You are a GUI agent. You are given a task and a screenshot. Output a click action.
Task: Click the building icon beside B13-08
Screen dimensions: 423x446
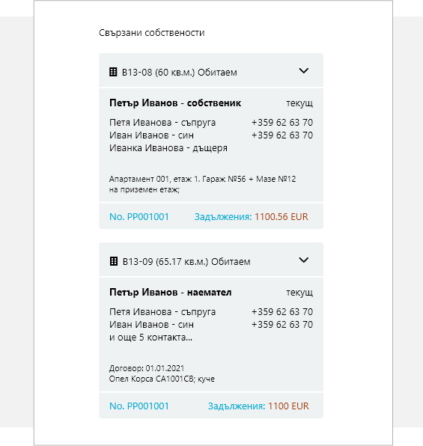[113, 72]
